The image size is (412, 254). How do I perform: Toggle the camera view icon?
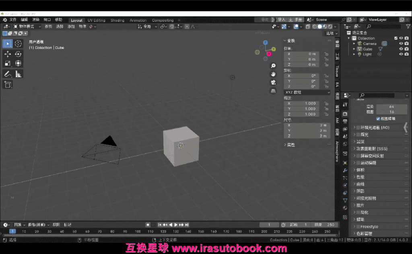click(273, 83)
